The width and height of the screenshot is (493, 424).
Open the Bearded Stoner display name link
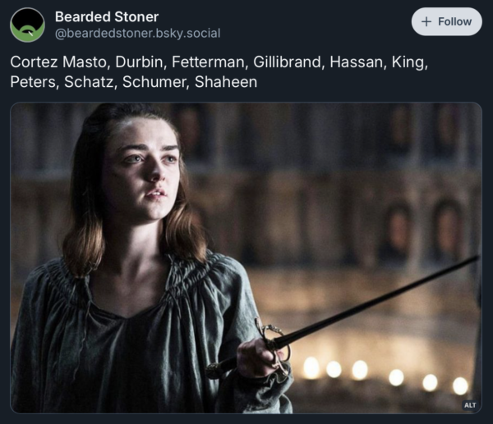(107, 16)
